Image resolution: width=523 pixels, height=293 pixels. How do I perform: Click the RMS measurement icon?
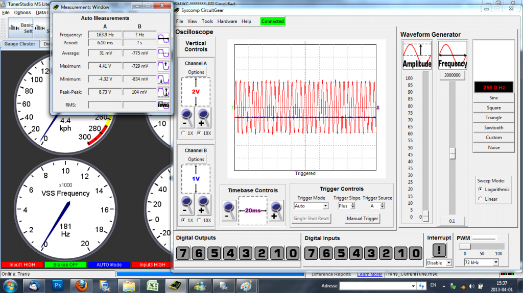(x=163, y=105)
